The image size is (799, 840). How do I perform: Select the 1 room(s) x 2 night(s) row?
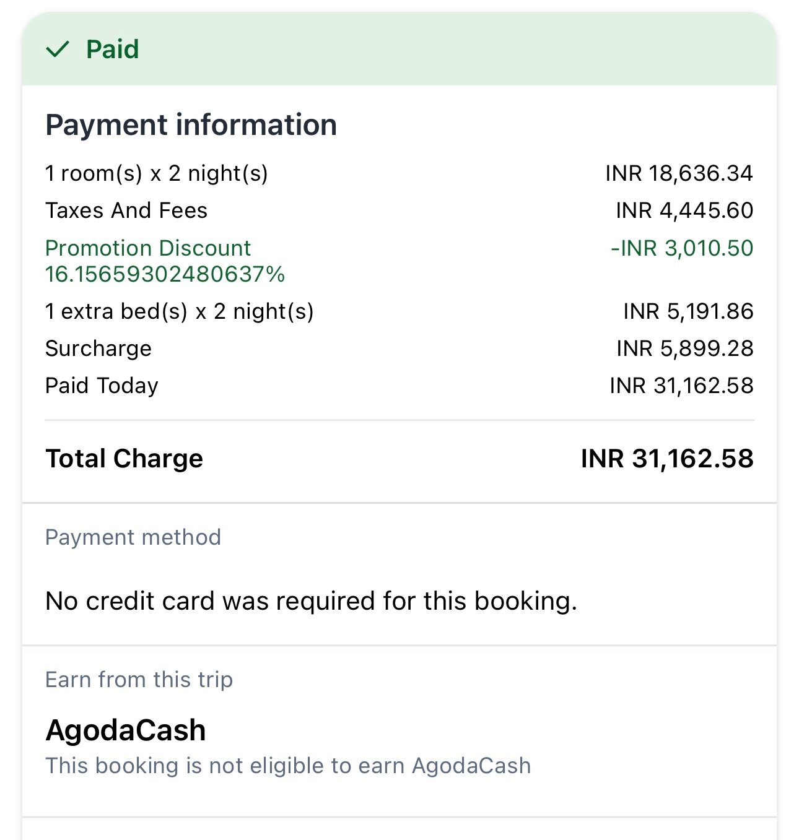point(399,173)
